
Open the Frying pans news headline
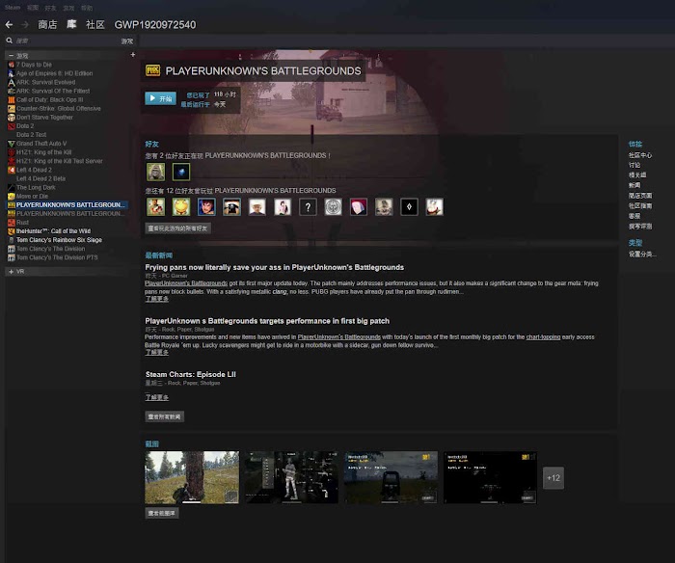click(x=274, y=267)
